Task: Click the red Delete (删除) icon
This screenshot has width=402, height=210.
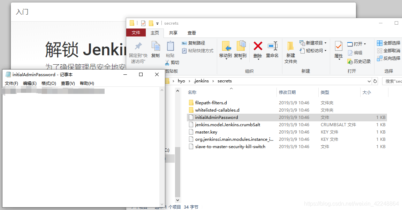Action: pyautogui.click(x=258, y=46)
